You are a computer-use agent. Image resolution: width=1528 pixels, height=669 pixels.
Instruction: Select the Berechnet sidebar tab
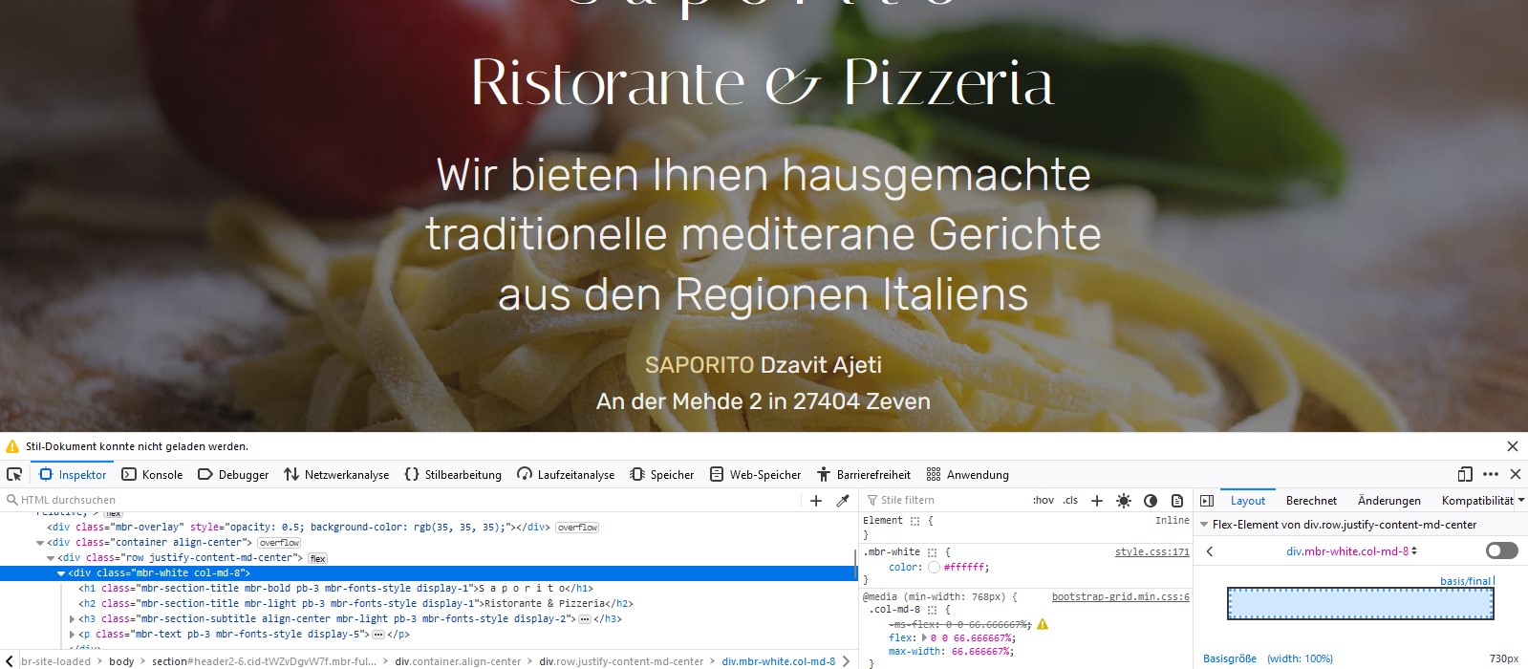[x=1311, y=500]
